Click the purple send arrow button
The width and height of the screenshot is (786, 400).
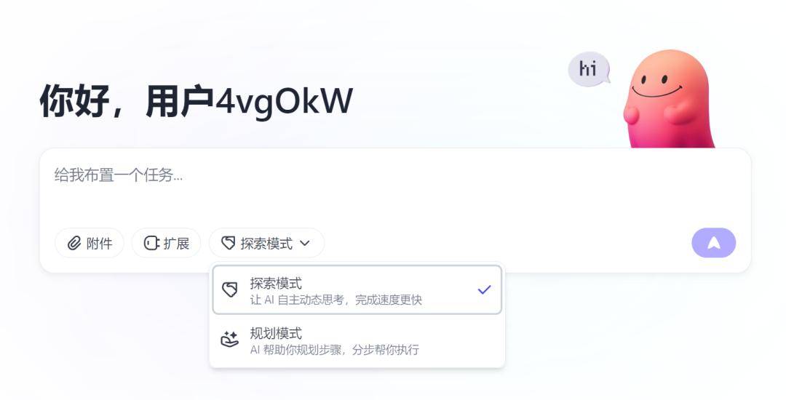pos(713,243)
